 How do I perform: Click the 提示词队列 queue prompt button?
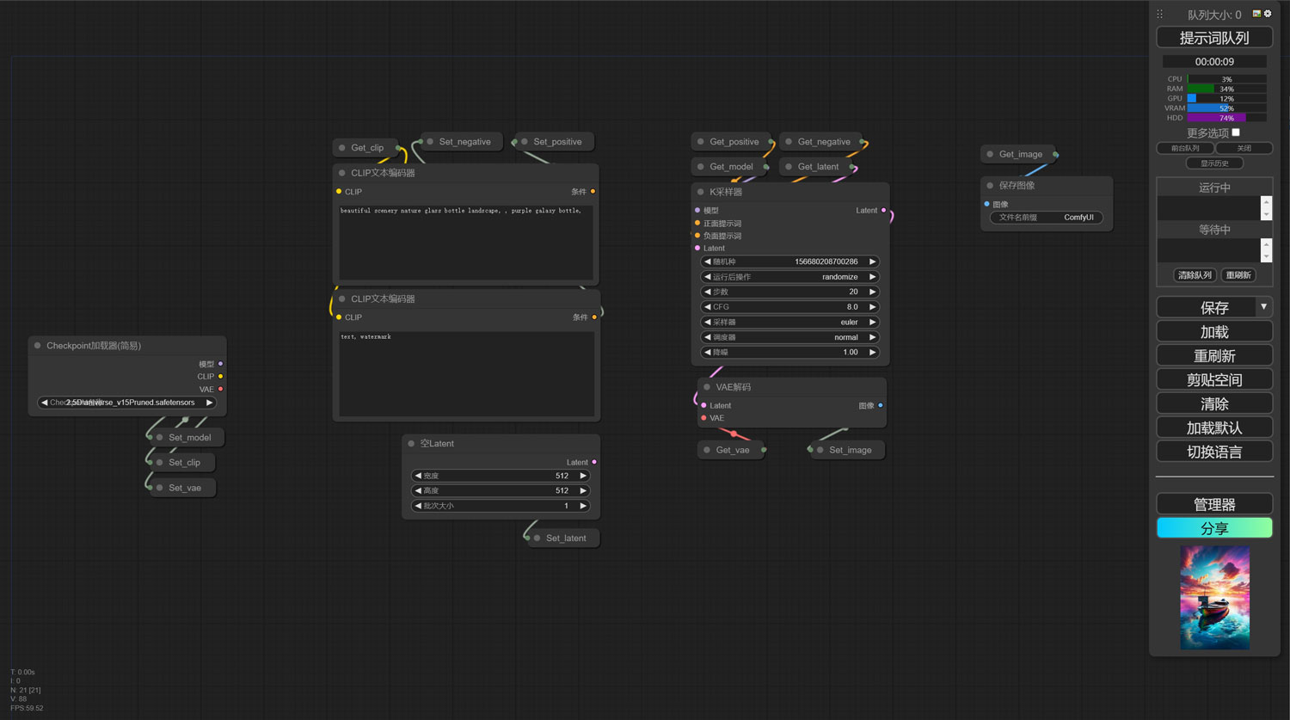coord(1213,38)
